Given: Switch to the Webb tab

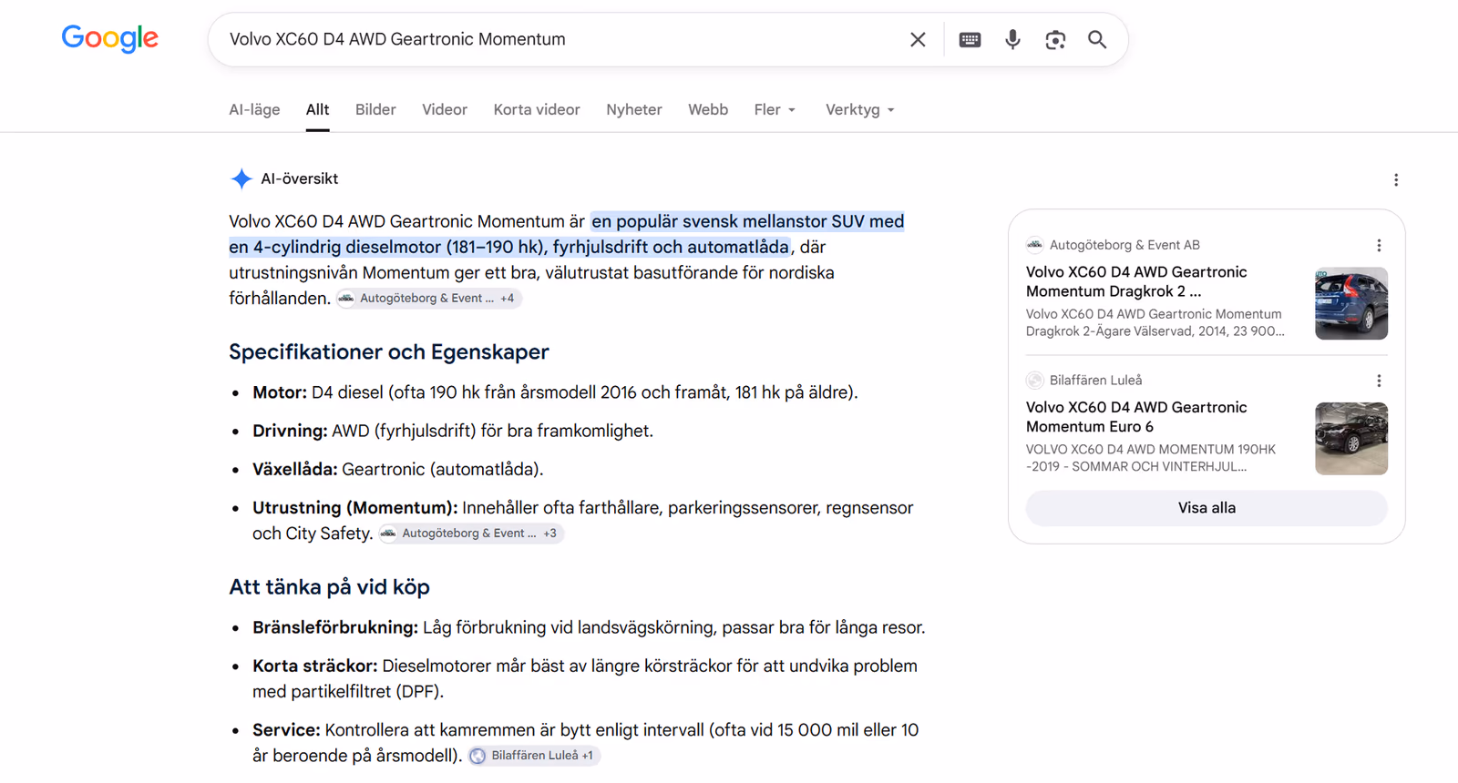Looking at the screenshot, I should tap(708, 109).
